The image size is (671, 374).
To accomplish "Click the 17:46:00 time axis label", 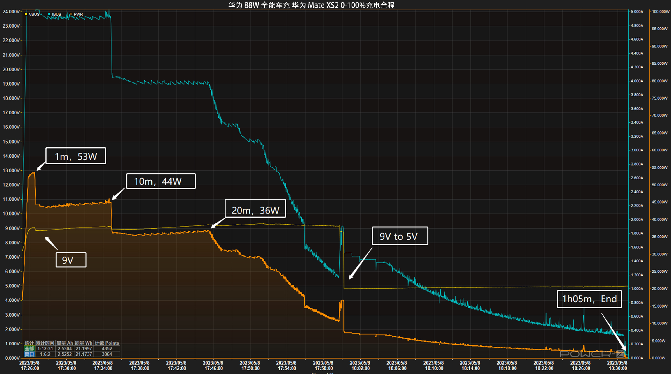I will coord(214,368).
